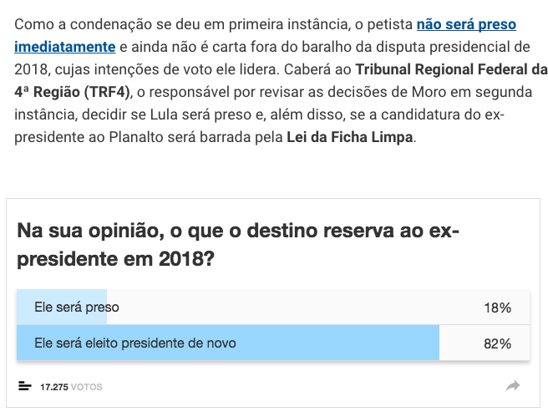This screenshot has width=548, height=417.
Task: Click the 18% result percentage
Action: coord(497,308)
